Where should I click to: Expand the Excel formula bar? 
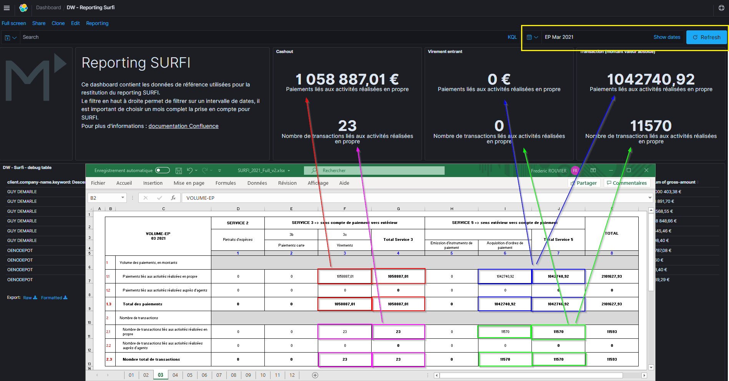pos(650,198)
